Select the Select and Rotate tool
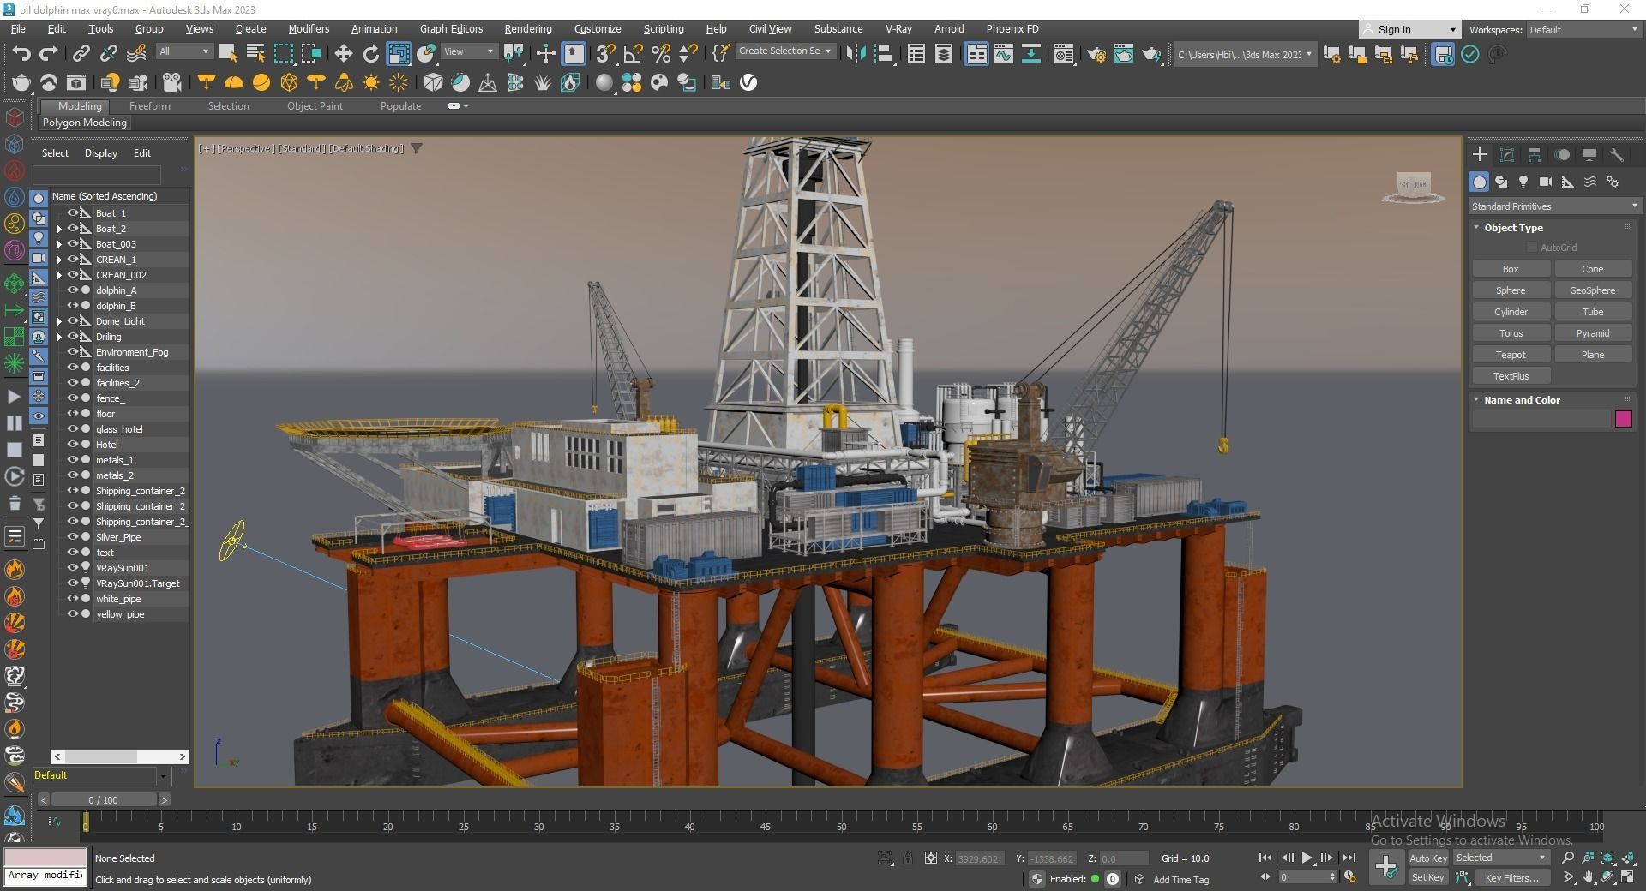The width and height of the screenshot is (1646, 891). coord(371,54)
